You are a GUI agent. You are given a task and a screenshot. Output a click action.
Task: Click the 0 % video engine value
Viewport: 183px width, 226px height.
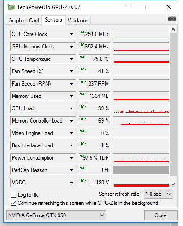(x=94, y=133)
